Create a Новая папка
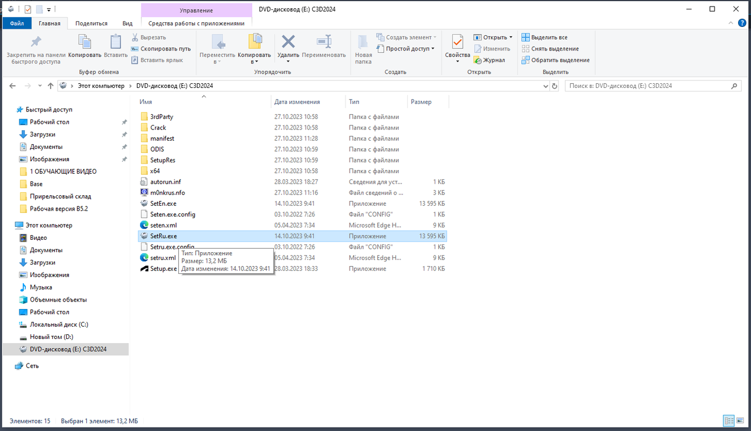Screen dimensions: 751x431 point(363,47)
